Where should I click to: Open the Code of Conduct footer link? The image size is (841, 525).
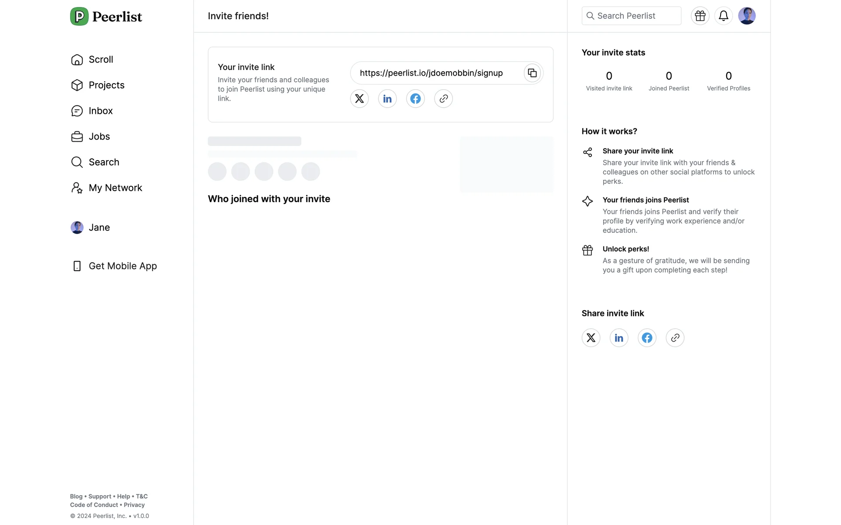point(94,505)
